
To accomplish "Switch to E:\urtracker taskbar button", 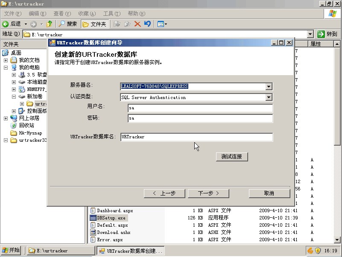I will [x=61, y=251].
